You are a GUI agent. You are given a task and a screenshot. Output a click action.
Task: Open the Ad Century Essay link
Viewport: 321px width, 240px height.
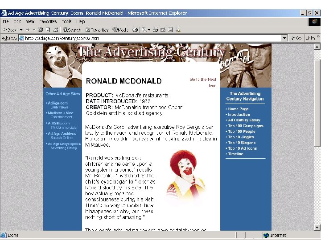coord(244,120)
